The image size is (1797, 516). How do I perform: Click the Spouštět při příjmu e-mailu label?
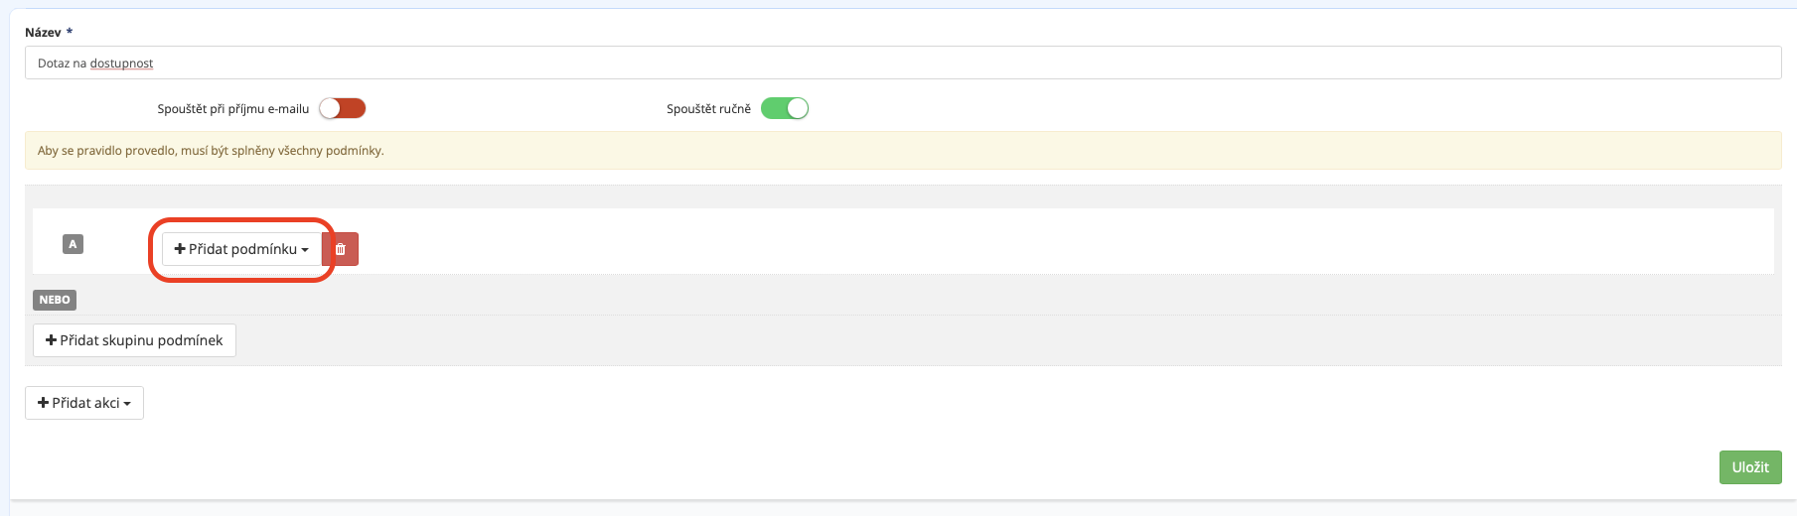click(233, 109)
